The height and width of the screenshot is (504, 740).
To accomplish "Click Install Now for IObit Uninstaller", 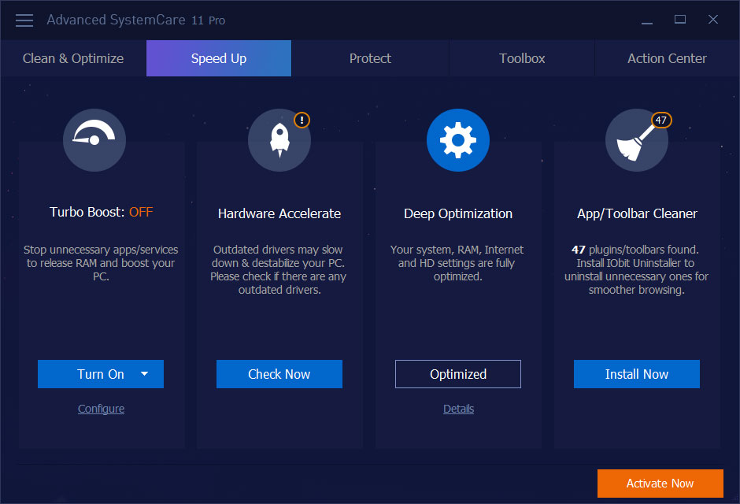I will pos(637,374).
